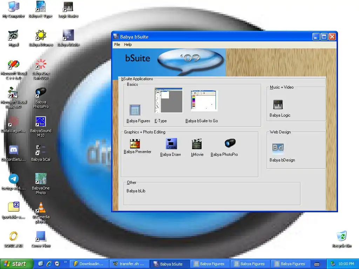Open Babya bDesign Bd icon
The width and height of the screenshot is (359, 269).
[278, 148]
